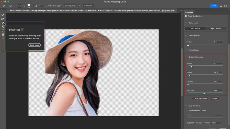Open the search magnifier icon at top right
The height and width of the screenshot is (129, 230).
[221, 6]
